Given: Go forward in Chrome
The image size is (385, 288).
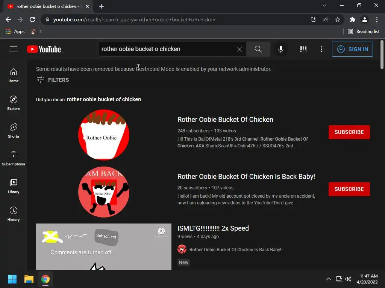Looking at the screenshot, I should 20,19.
